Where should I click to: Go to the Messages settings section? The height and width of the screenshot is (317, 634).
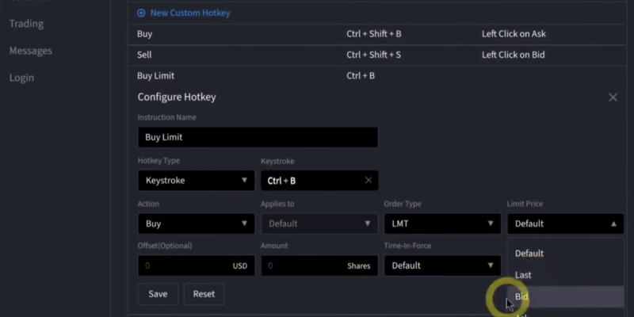coord(31,51)
